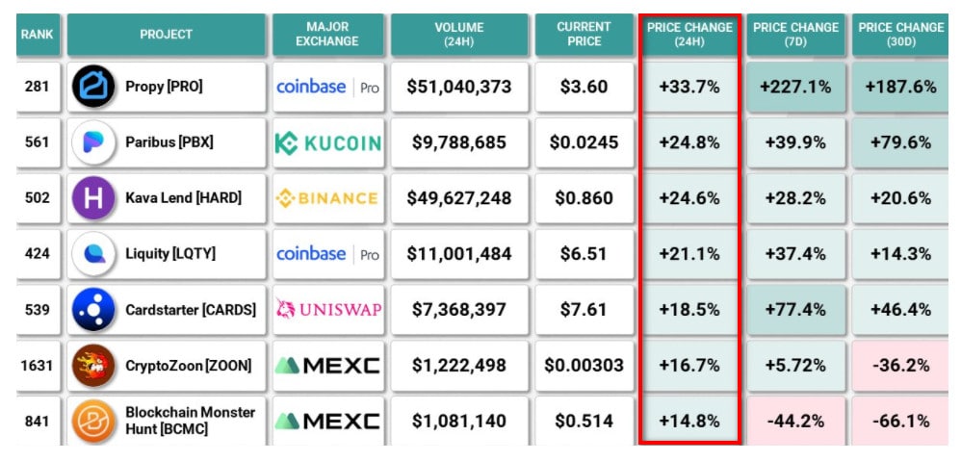The width and height of the screenshot is (961, 461).
Task: Sort by the Rank column header
Action: pos(37,35)
